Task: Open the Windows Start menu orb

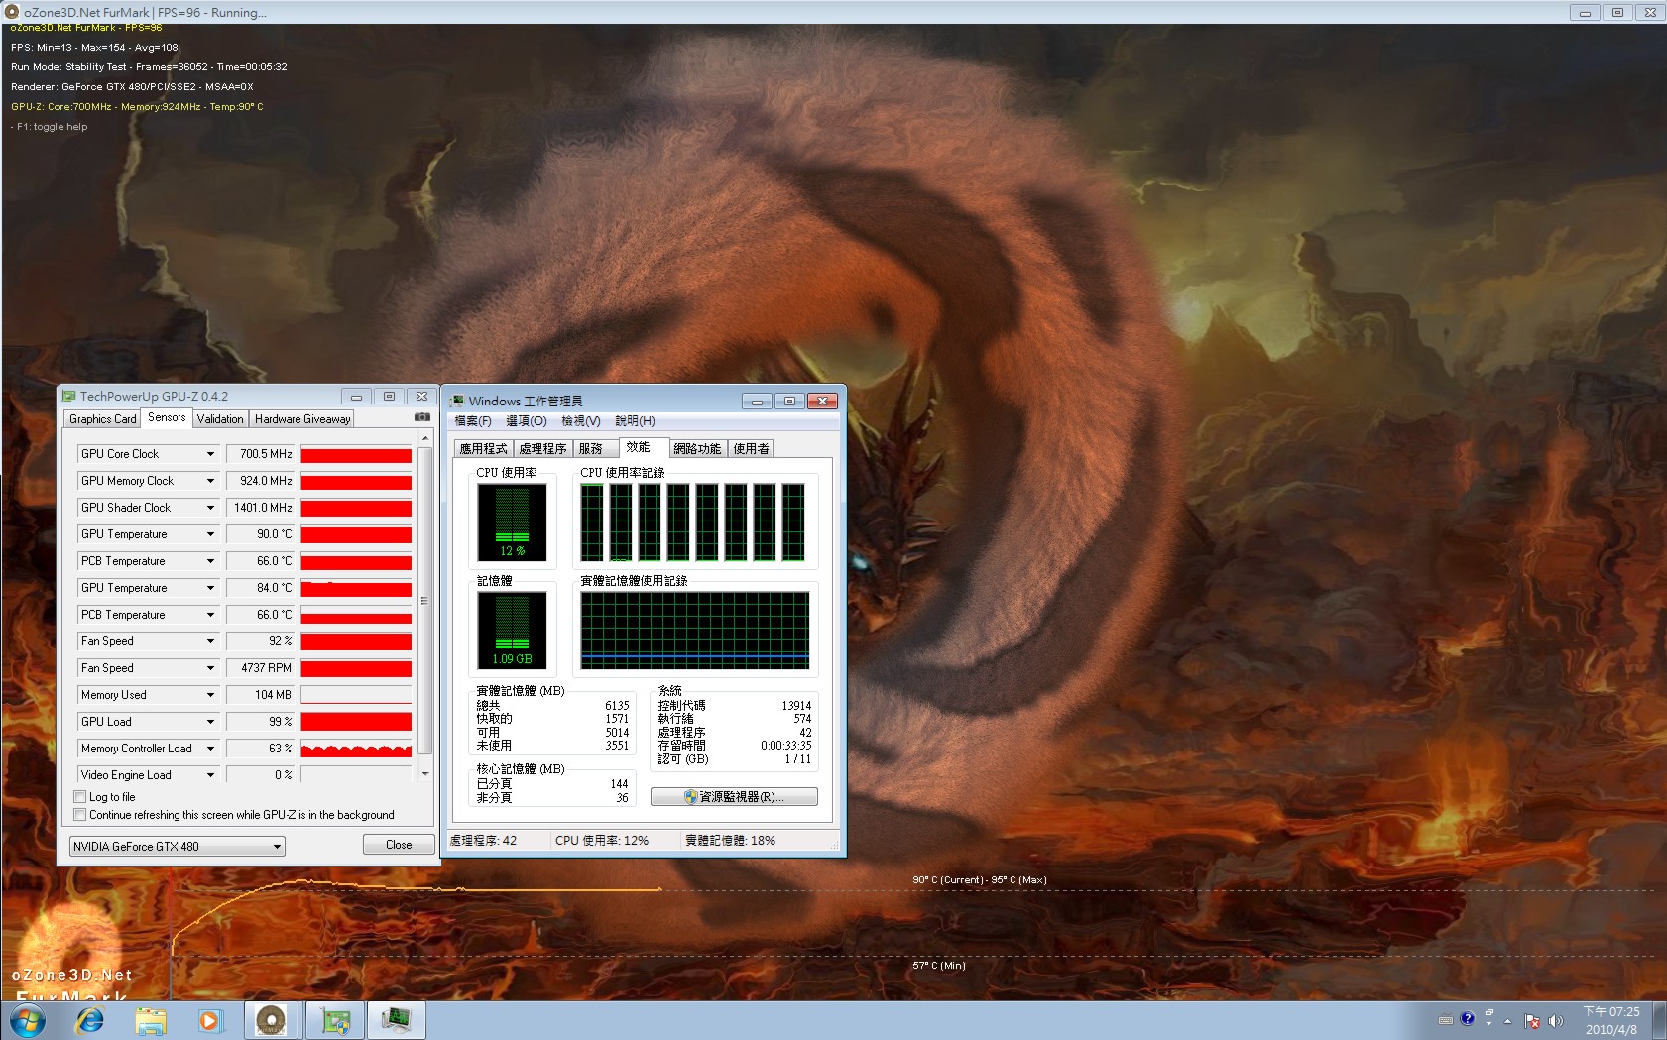Action: point(27,1020)
